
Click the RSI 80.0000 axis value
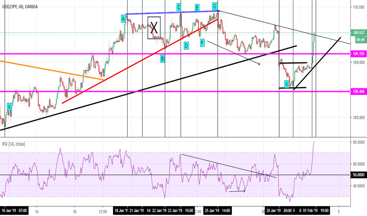(x=359, y=142)
